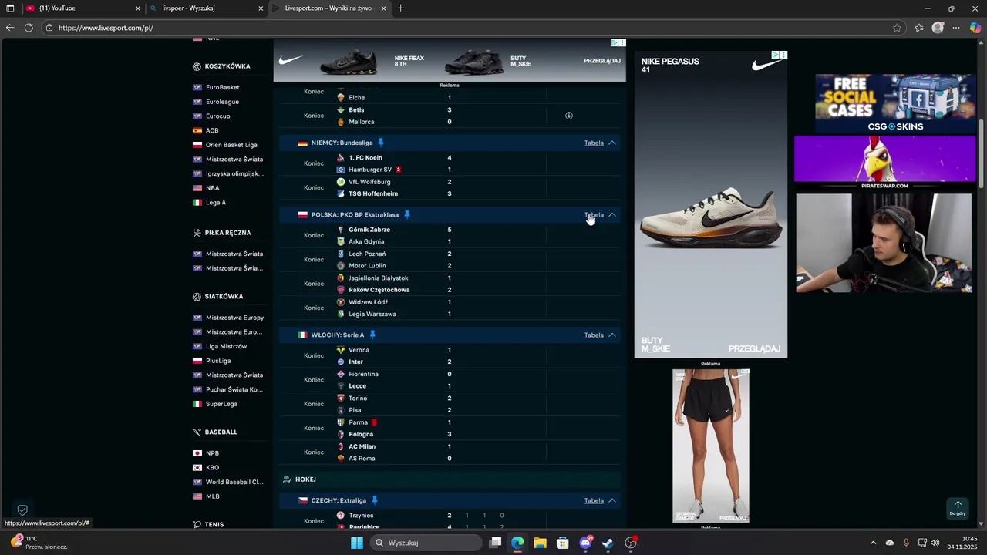
Task: Open the Widzew Łódź vs Legia Warszawa match
Action: 450,308
